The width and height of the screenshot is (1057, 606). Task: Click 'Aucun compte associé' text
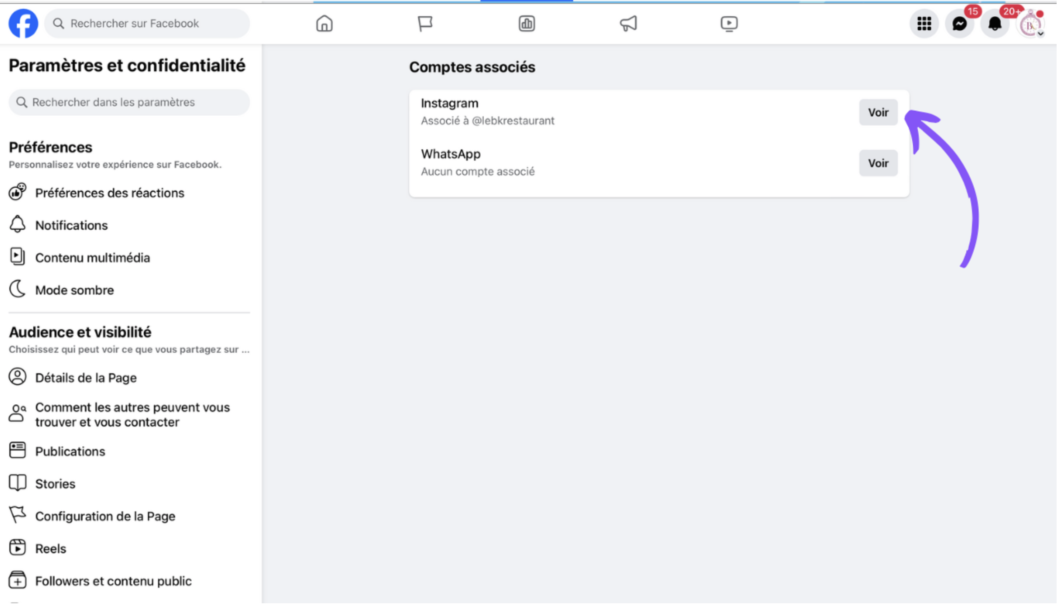click(x=477, y=172)
